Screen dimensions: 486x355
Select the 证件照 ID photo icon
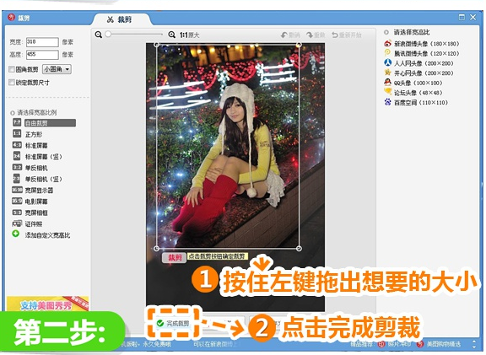coord(17,223)
